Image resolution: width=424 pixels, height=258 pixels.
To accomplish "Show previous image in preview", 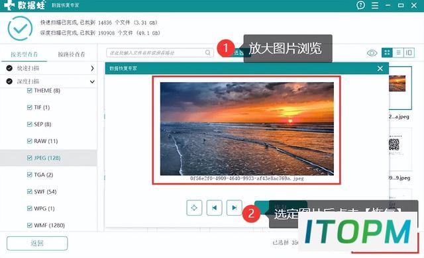I will (x=214, y=208).
